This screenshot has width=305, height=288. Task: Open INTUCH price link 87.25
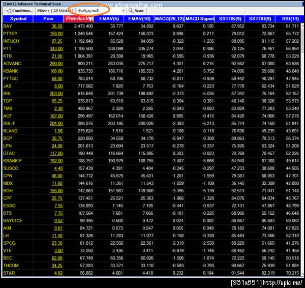[x=57, y=41]
